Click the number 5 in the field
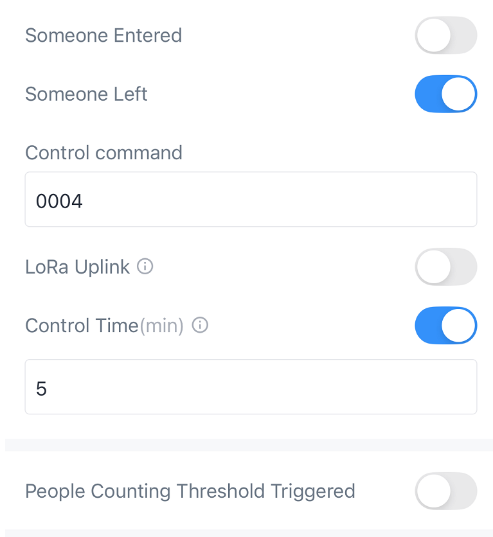The height and width of the screenshot is (537, 493). (42, 389)
